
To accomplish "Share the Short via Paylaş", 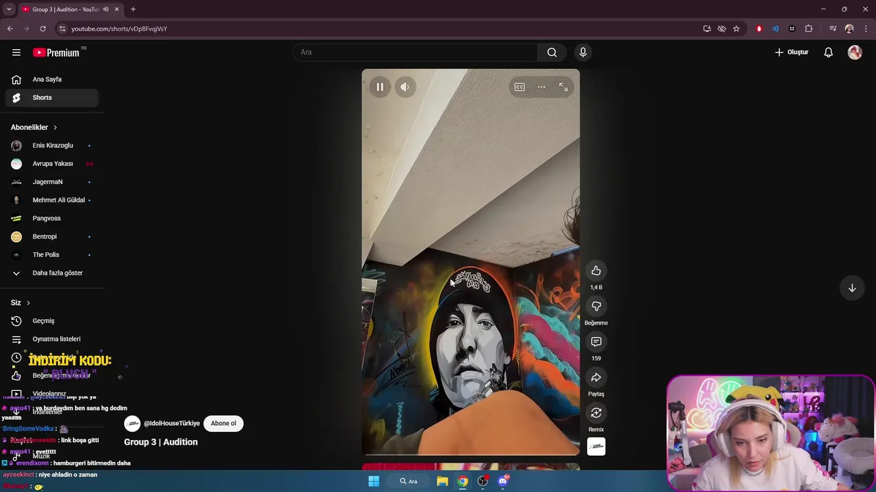I will pos(596,377).
